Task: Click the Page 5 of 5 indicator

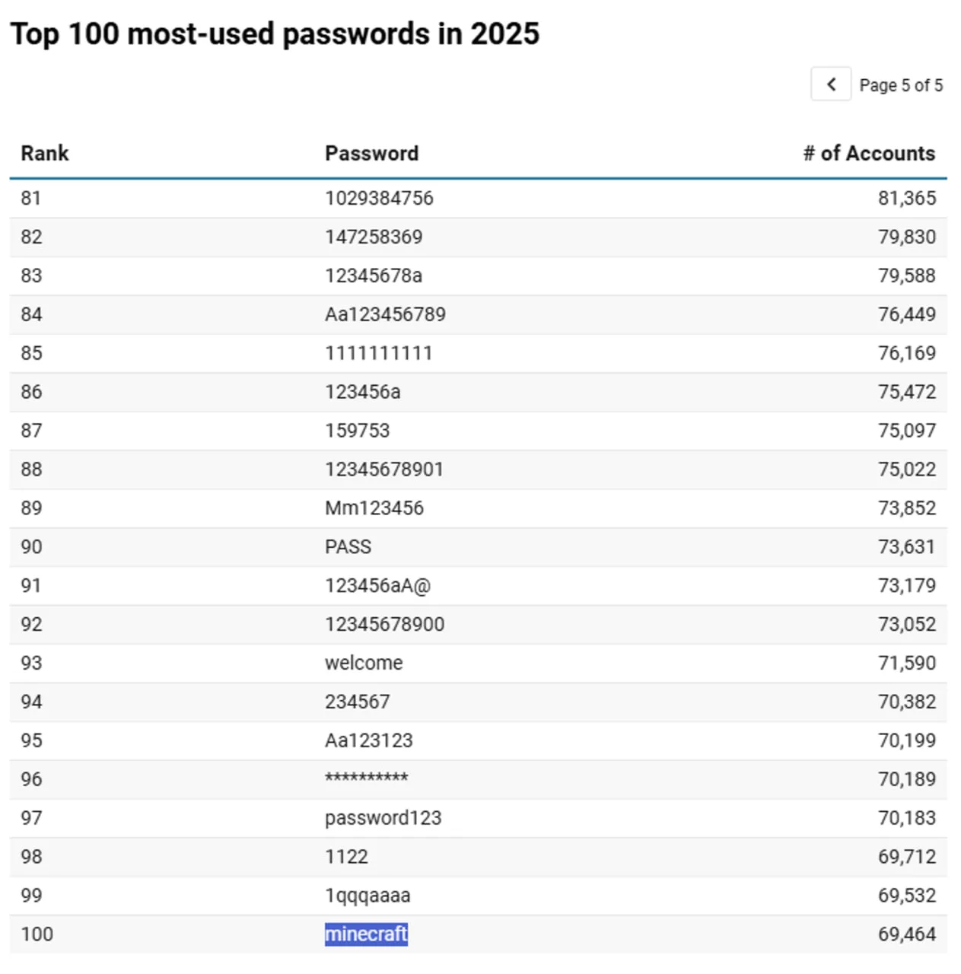Action: point(901,85)
